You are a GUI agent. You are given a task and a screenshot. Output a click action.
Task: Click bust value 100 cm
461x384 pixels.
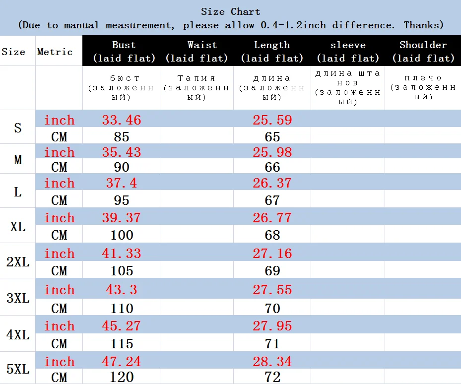pyautogui.click(x=122, y=235)
